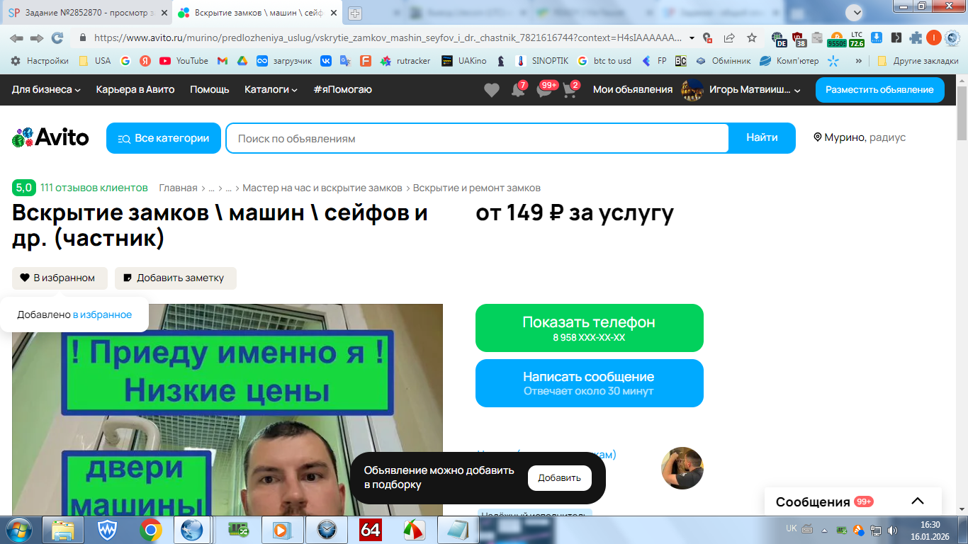Click the volume speaker tray icon

[892, 530]
